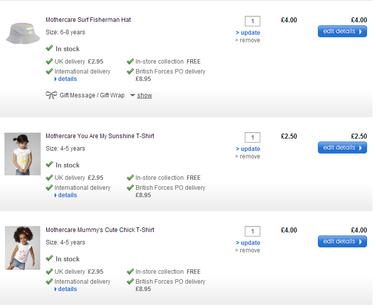Click edit details for the Fisherman Hat
376x308 pixels.
[342, 31]
